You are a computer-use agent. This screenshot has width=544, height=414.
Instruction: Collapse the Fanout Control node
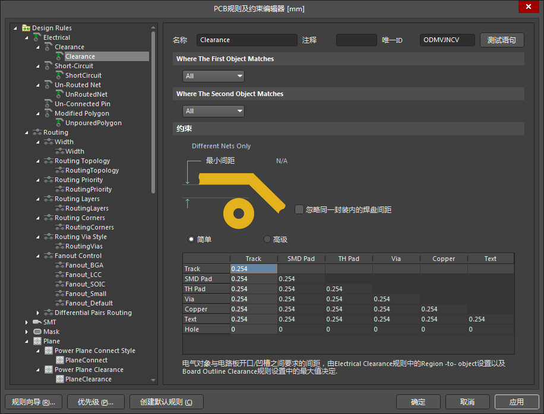[38, 256]
